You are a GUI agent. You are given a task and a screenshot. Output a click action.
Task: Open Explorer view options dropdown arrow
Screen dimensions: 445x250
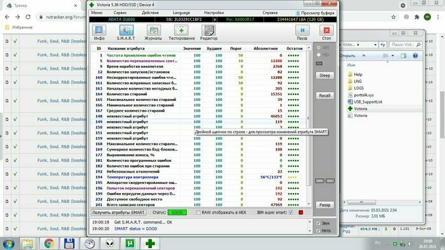click(393, 56)
